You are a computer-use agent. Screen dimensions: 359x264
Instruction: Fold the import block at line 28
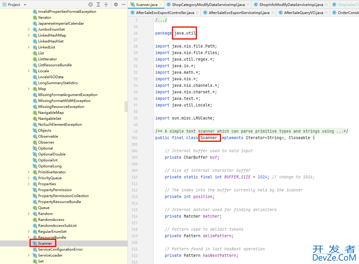tap(153, 46)
